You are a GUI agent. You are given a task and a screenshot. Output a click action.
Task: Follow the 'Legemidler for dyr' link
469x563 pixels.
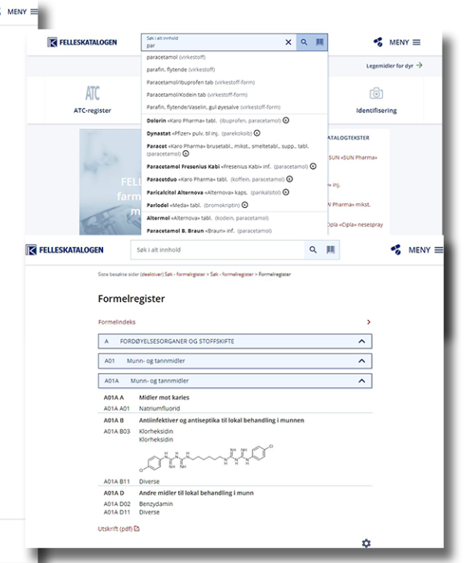[394, 66]
